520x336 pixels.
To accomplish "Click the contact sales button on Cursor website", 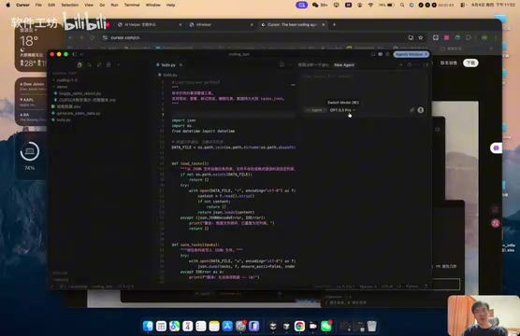I will [449, 63].
